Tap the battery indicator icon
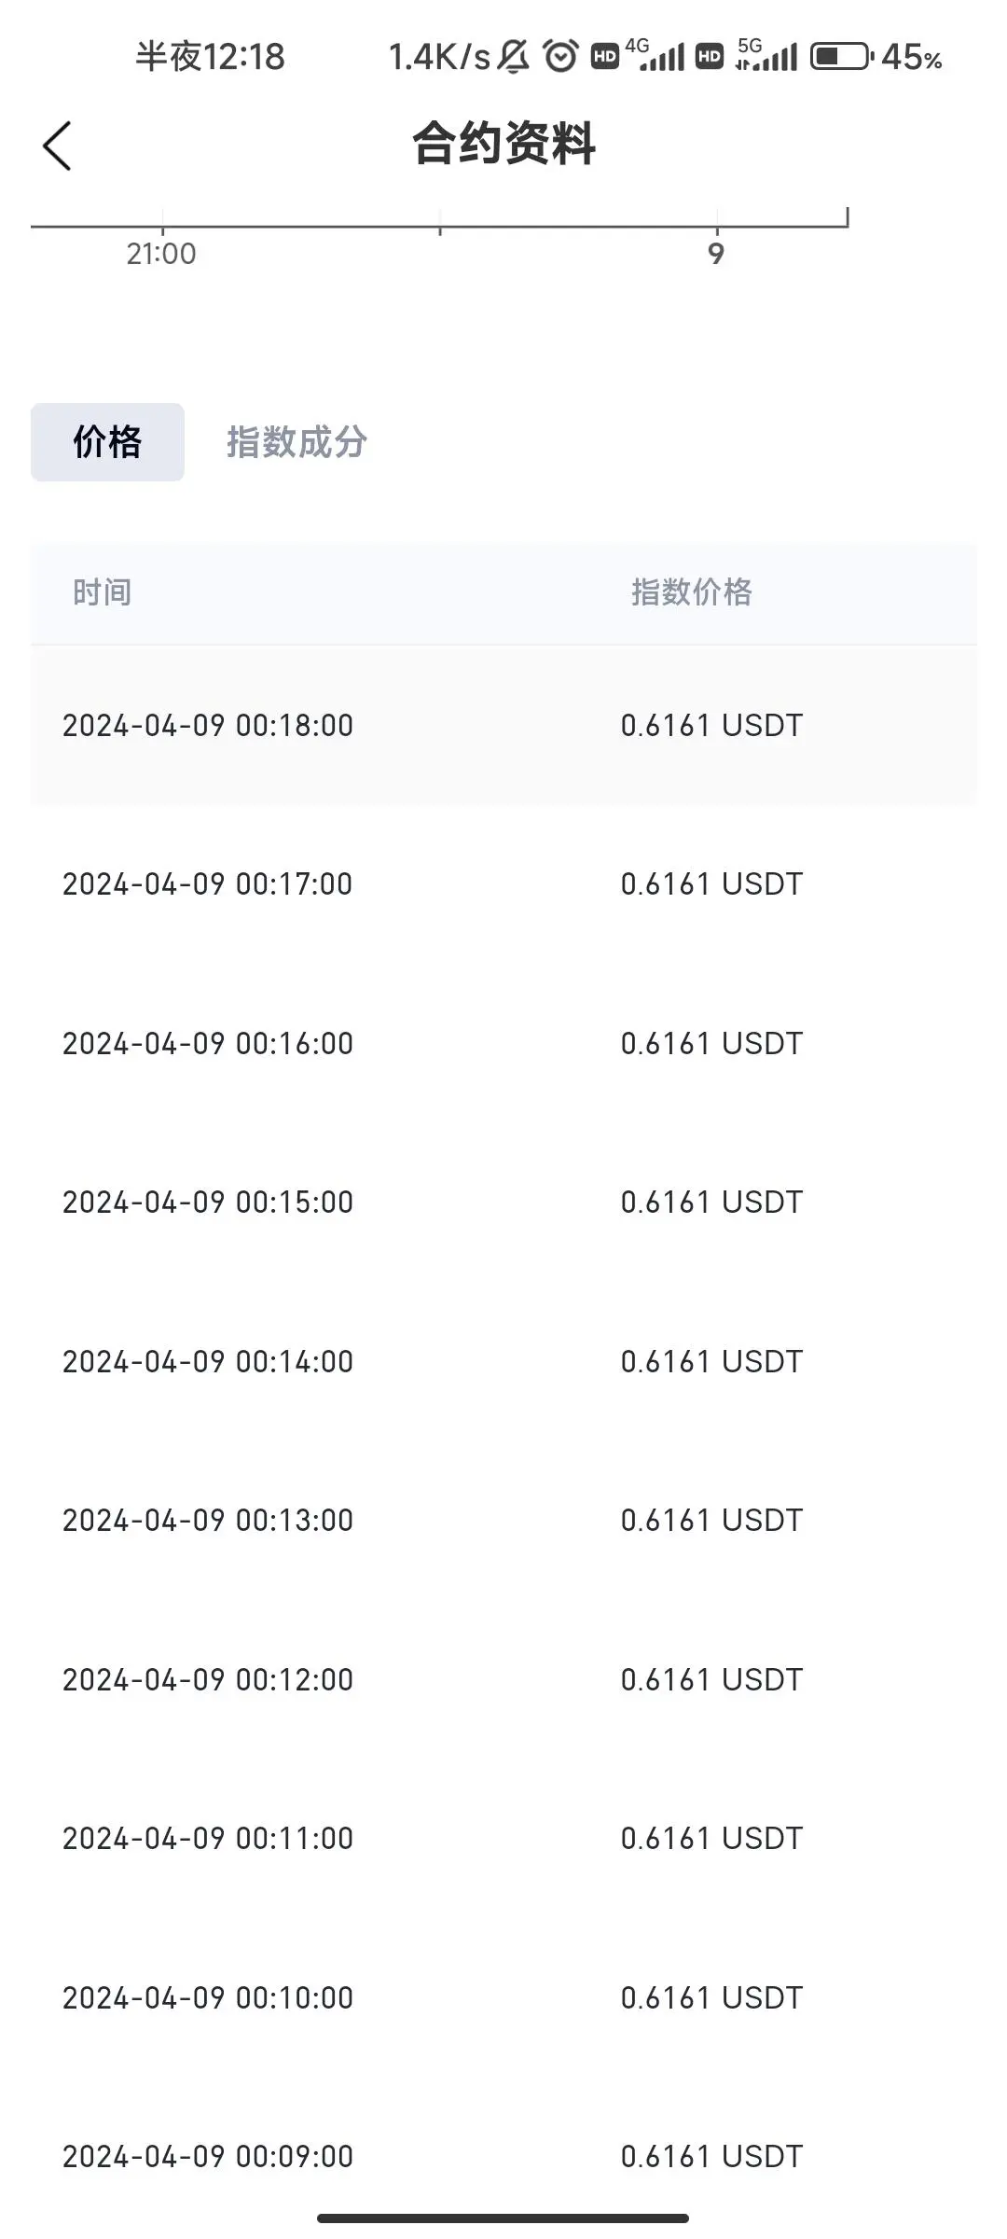 842,57
